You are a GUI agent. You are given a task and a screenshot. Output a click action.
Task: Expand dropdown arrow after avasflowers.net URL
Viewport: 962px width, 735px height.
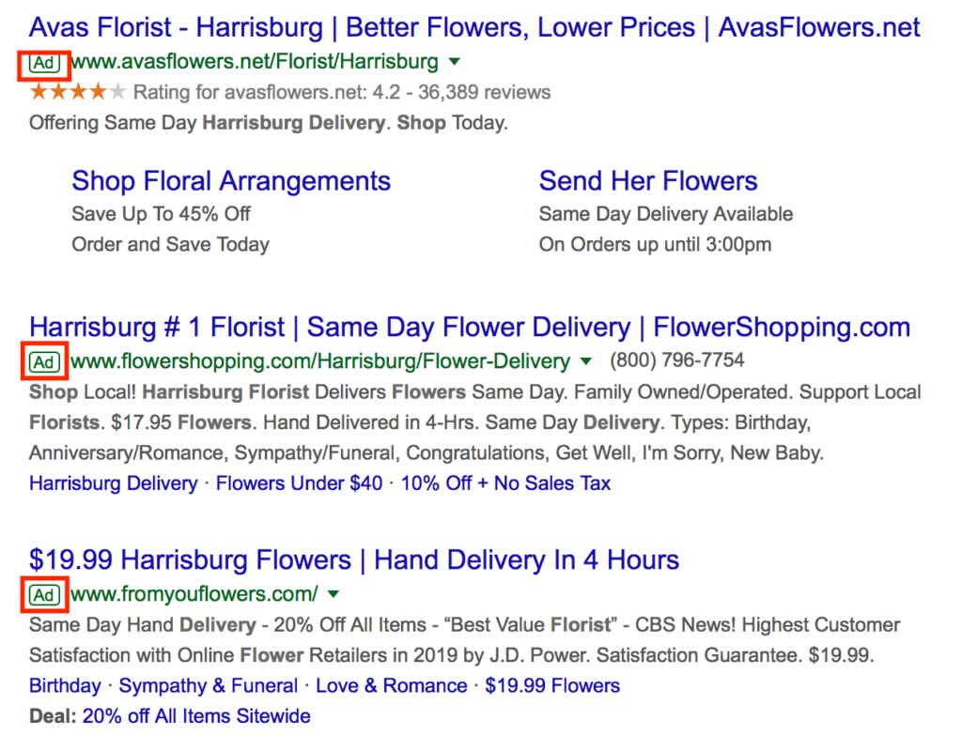click(455, 61)
